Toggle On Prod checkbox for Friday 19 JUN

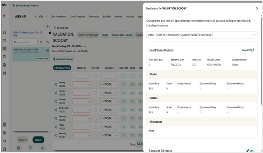coord(95,127)
